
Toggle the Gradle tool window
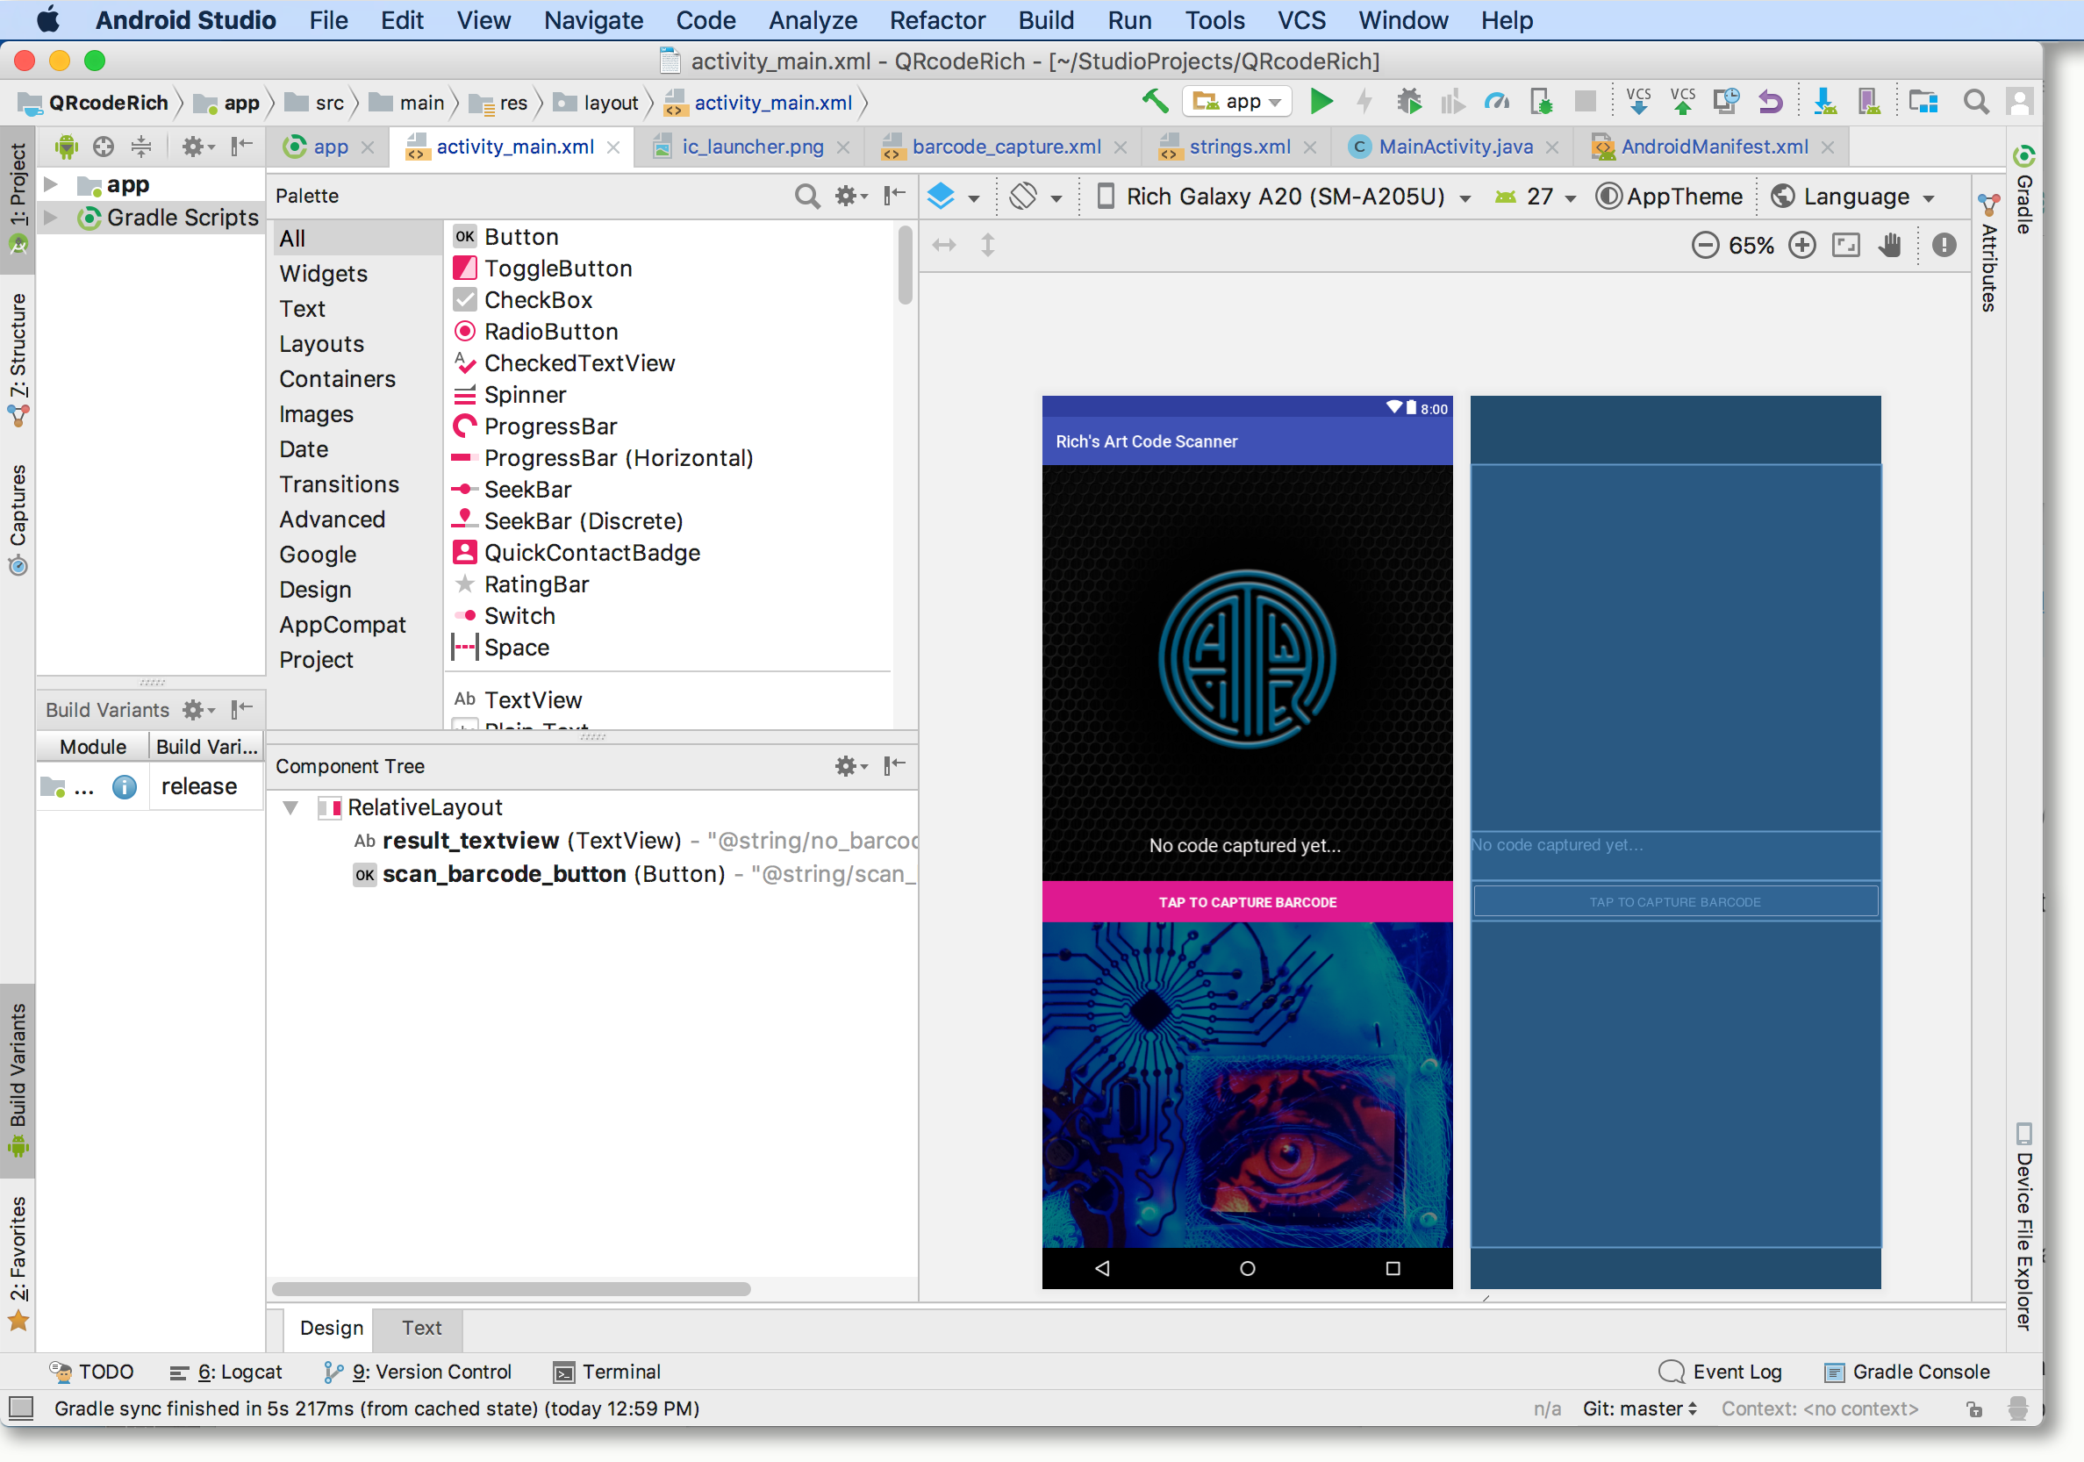[x=2023, y=189]
